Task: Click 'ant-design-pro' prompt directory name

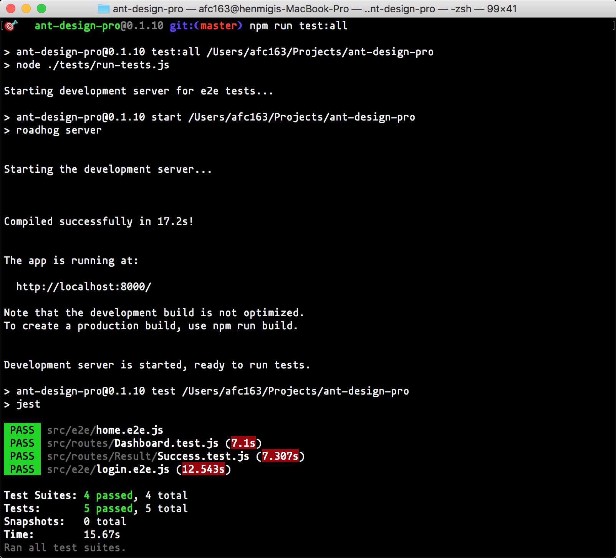Action: coord(77,26)
